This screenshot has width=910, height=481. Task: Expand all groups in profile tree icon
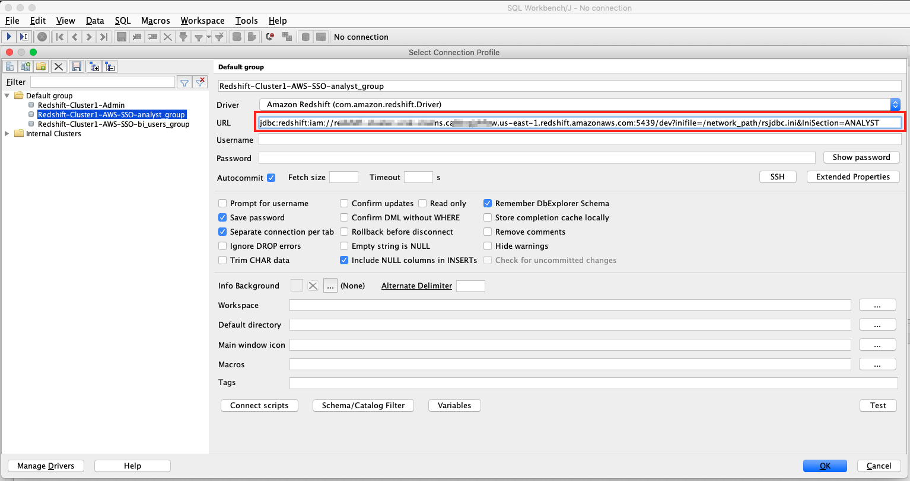coord(94,66)
